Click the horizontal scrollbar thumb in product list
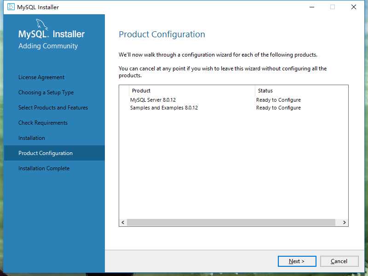Viewport: 368px width, 276px height. pos(231,222)
